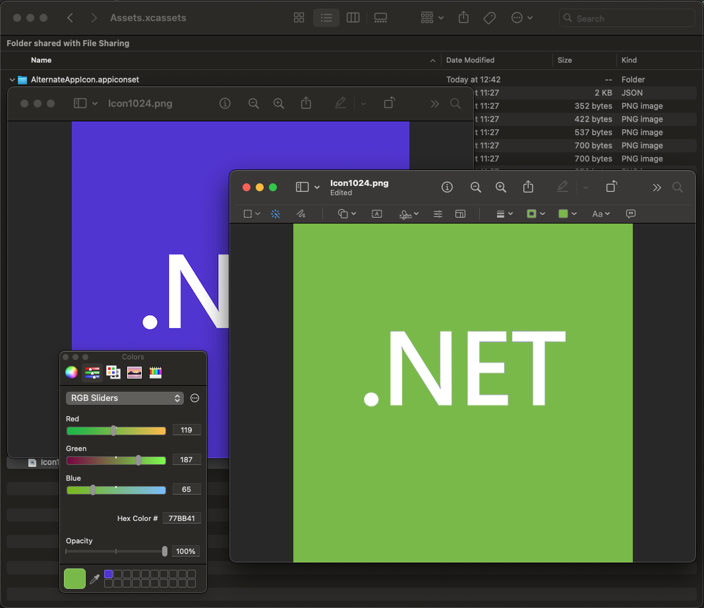The width and height of the screenshot is (704, 608).
Task: Click the Green slider track
Action: [x=116, y=460]
